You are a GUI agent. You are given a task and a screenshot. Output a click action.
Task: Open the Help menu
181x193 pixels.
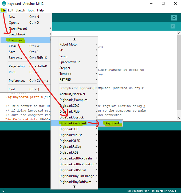(40, 10)
